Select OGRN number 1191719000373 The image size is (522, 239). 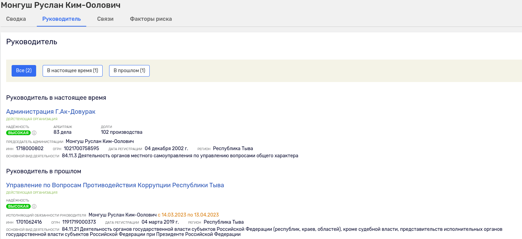79,222
